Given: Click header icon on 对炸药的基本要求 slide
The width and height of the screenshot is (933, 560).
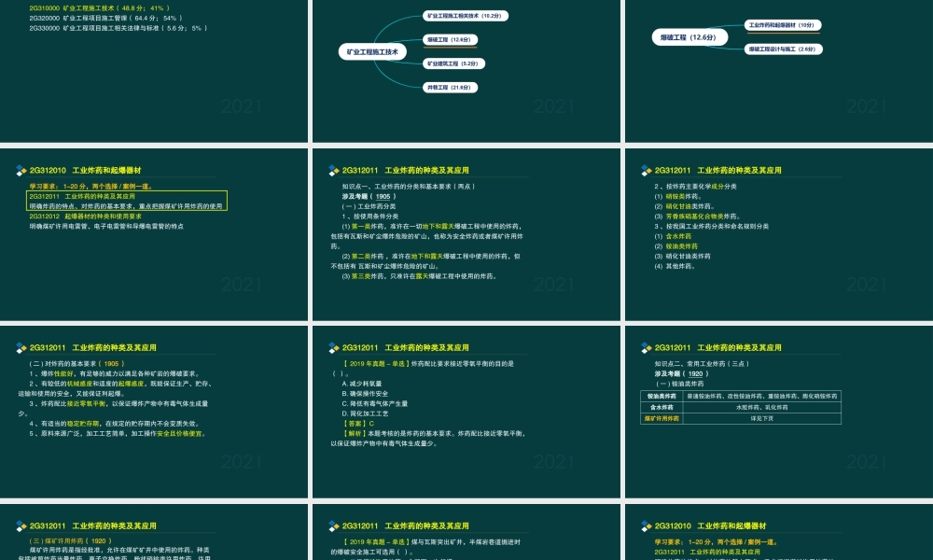Looking at the screenshot, I should tap(21, 348).
